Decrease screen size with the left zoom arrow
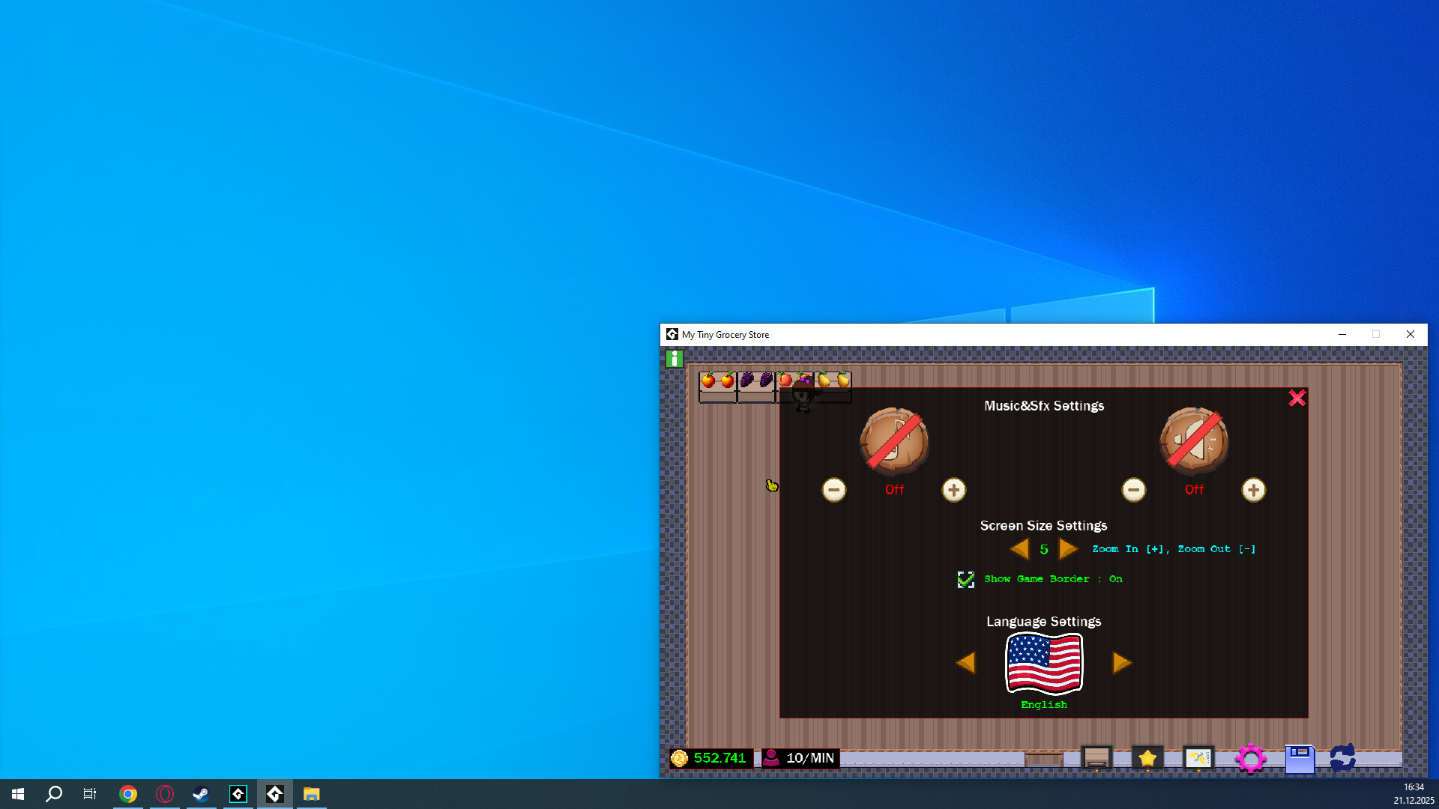Screen dimensions: 1439x809 [1019, 549]
